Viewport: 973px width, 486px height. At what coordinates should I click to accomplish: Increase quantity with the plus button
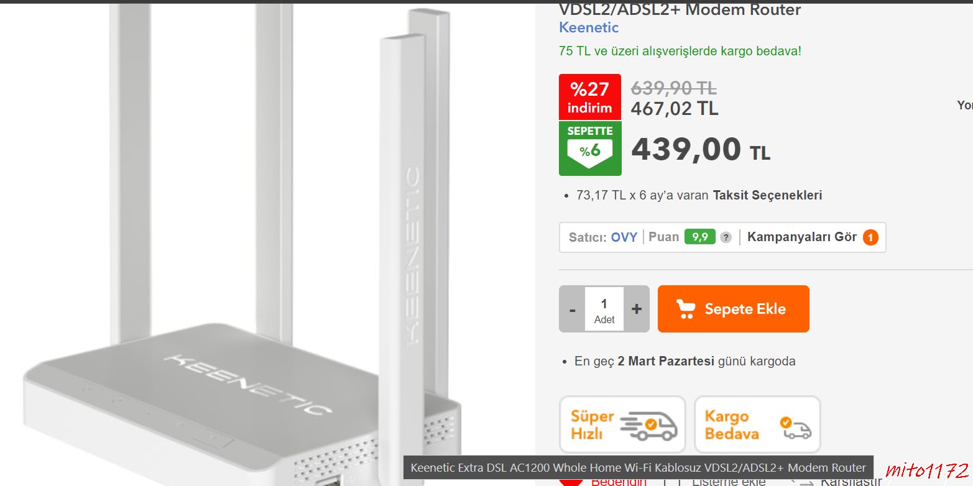point(637,309)
